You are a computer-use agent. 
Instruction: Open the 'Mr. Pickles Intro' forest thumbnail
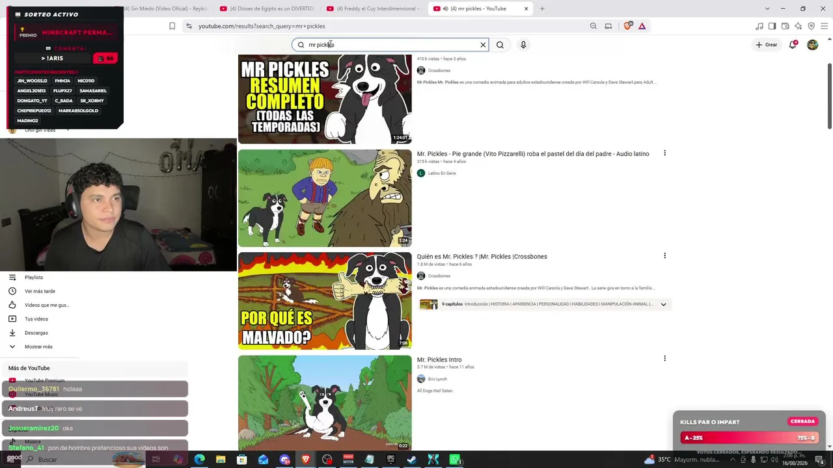click(325, 402)
